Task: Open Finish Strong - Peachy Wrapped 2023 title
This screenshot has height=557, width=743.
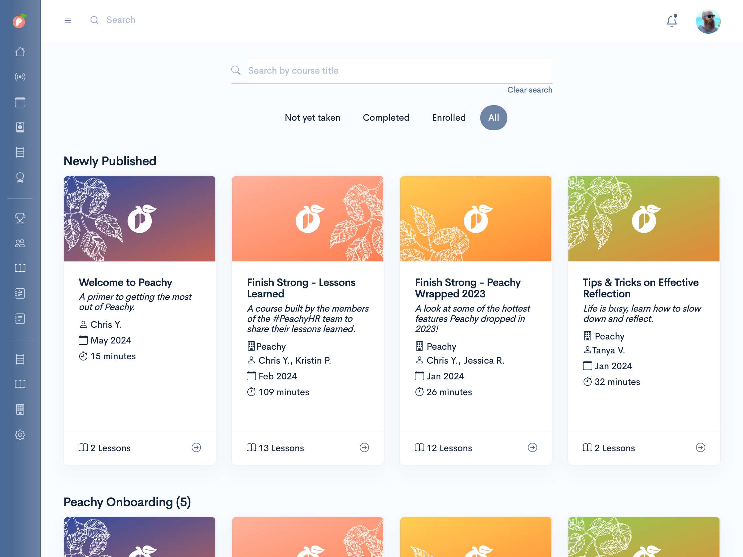Action: [468, 288]
